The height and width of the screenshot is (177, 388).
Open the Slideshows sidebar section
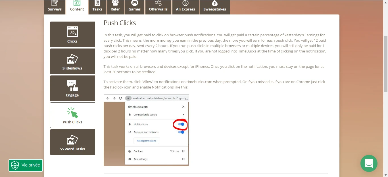pyautogui.click(x=72, y=61)
